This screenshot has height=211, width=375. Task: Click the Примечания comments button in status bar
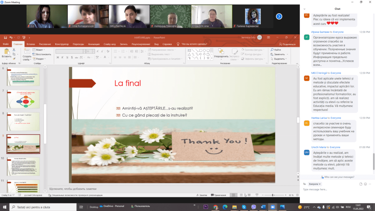tap(218, 195)
